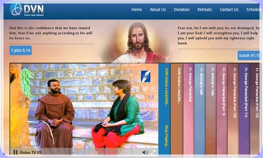263x158 pixels.
Task: Open the Home menu item
Action: [x=136, y=10]
